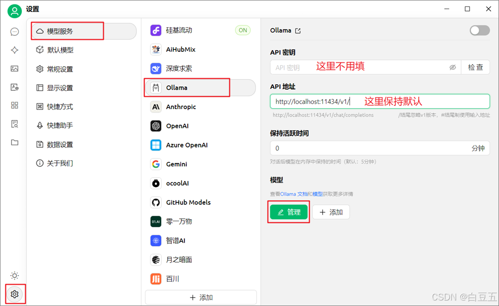Select the 智谱AI provider icon
This screenshot has width=499, height=306.
click(x=155, y=240)
